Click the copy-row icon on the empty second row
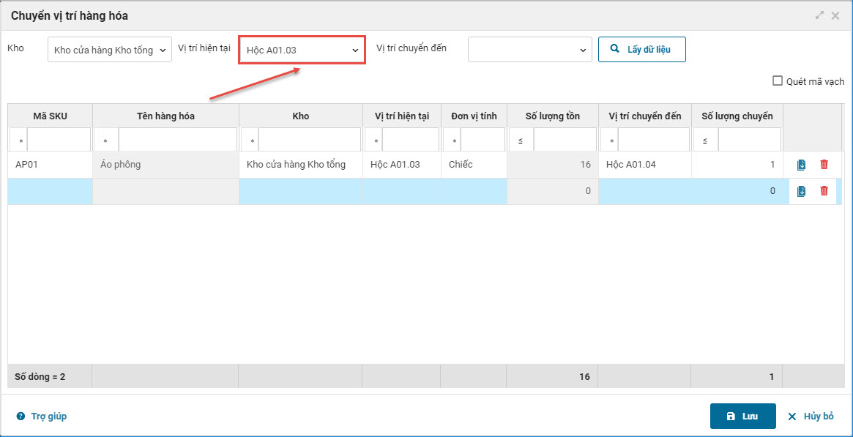853x437 pixels. coord(801,191)
